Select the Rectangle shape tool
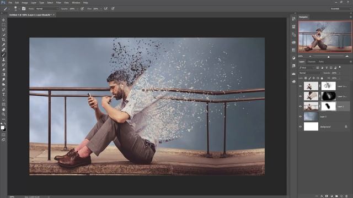The height and width of the screenshot is (198, 353). [x=3, y=105]
